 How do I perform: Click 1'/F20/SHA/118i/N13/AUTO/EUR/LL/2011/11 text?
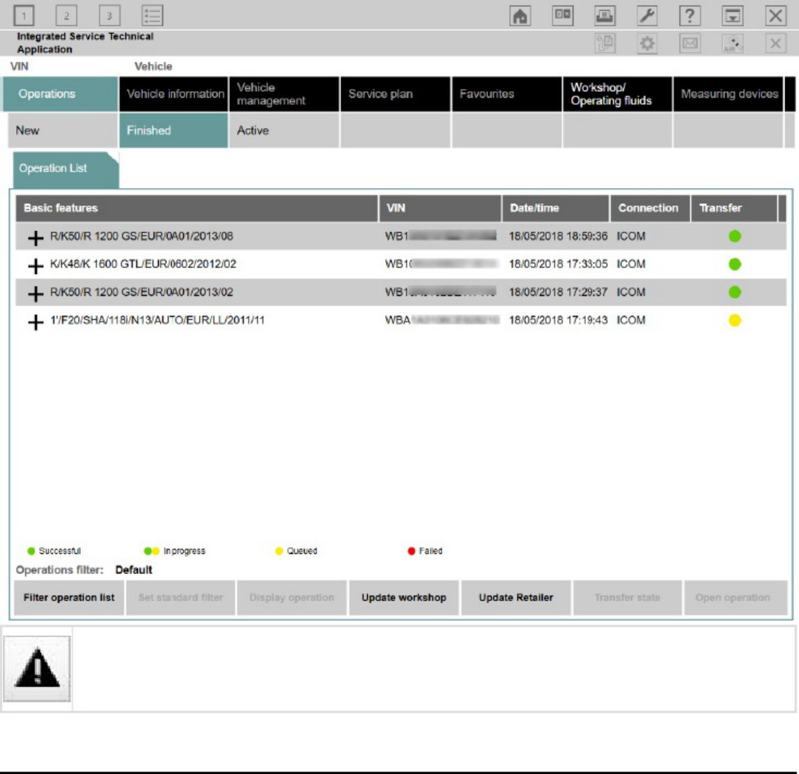(x=157, y=320)
